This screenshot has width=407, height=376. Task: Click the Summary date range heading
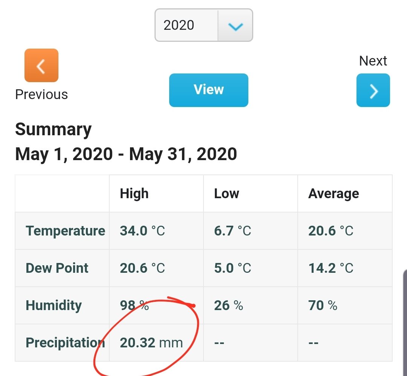coord(126,154)
